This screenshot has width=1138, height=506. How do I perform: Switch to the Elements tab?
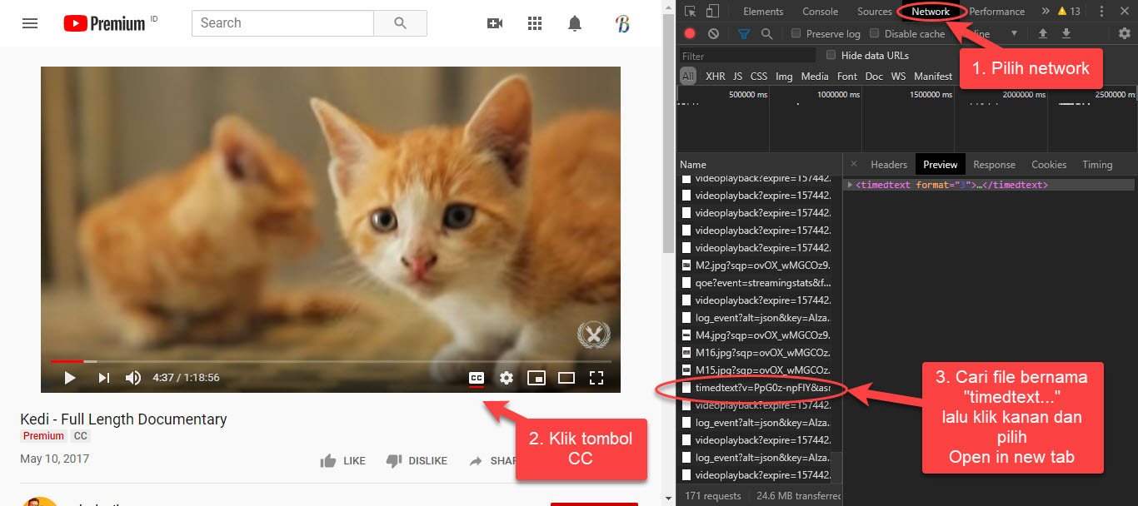[x=763, y=12]
